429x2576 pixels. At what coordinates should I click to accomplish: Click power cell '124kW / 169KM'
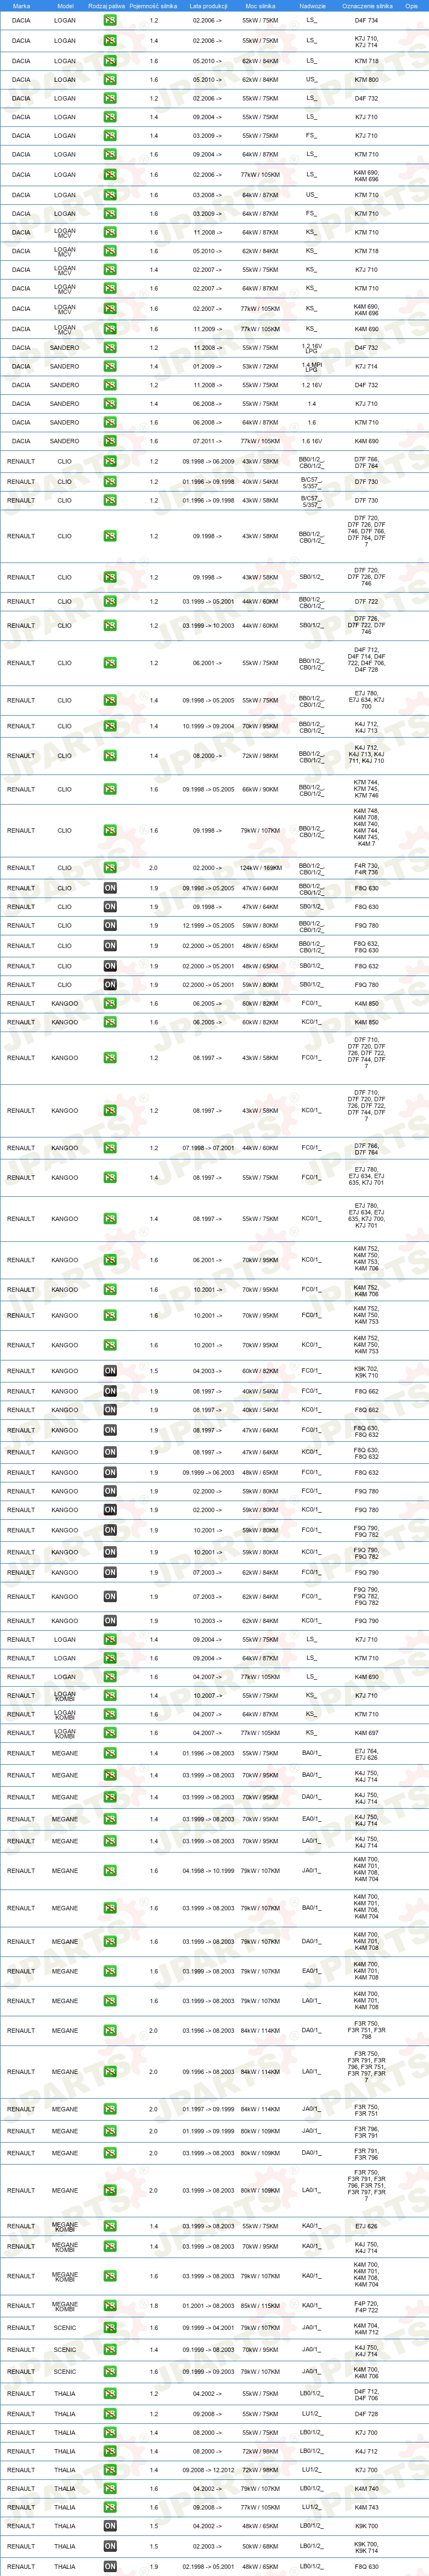261,868
